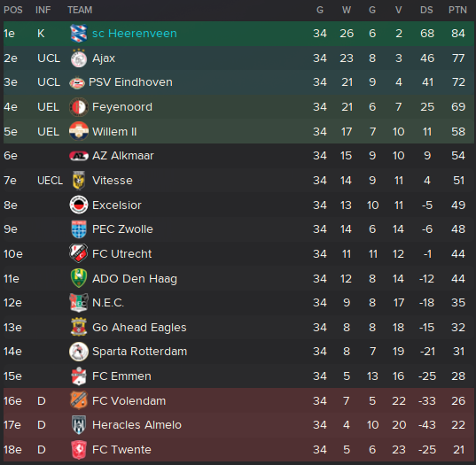Image resolution: width=476 pixels, height=465 pixels.
Task: Click the Vitesse club crest
Action: tap(79, 181)
